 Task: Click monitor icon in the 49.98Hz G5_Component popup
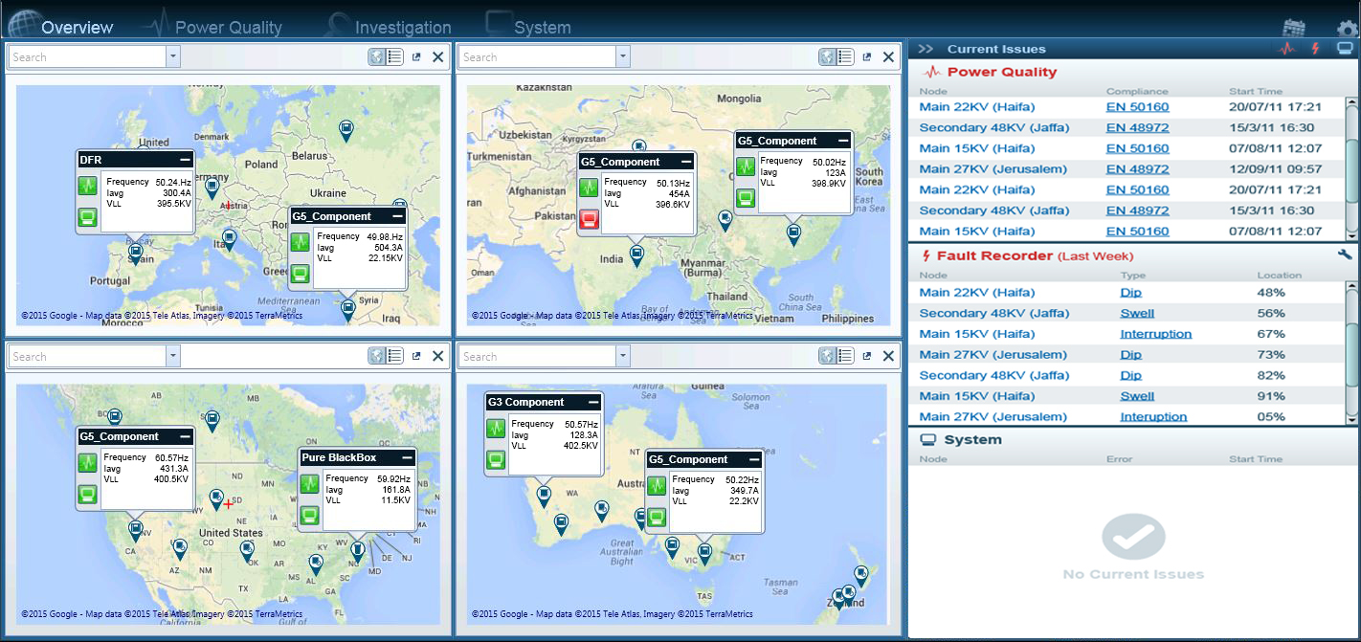301,274
